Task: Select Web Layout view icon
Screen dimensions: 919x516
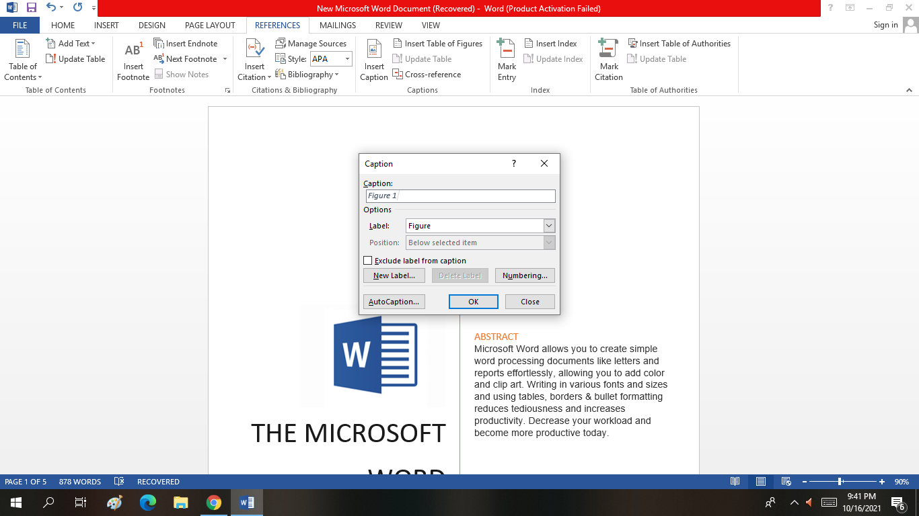Action: click(786, 482)
